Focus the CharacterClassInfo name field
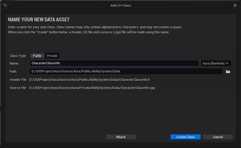The width and height of the screenshot is (241, 148). 114,63
